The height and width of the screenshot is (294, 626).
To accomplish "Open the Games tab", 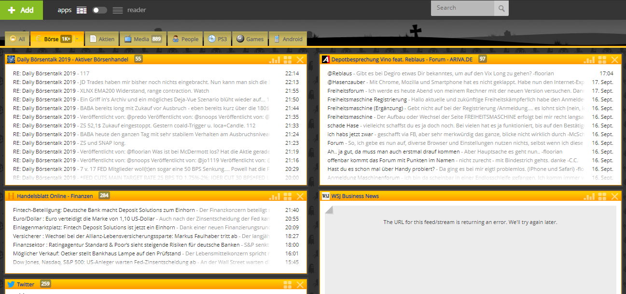I will 250,39.
